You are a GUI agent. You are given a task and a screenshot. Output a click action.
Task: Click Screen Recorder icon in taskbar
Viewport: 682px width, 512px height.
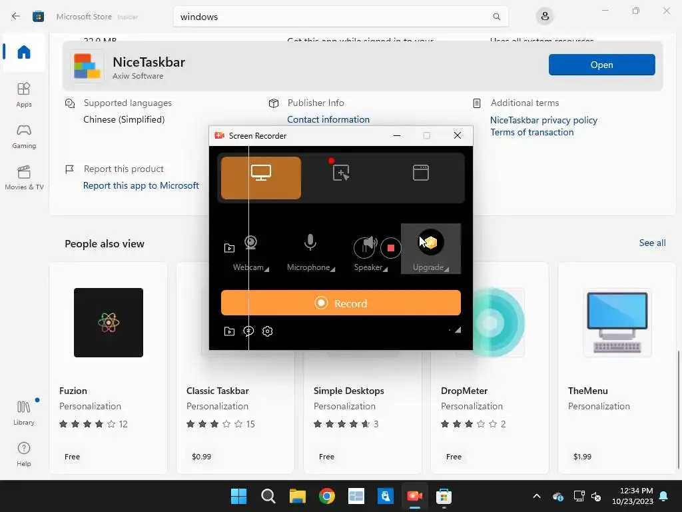click(x=414, y=496)
